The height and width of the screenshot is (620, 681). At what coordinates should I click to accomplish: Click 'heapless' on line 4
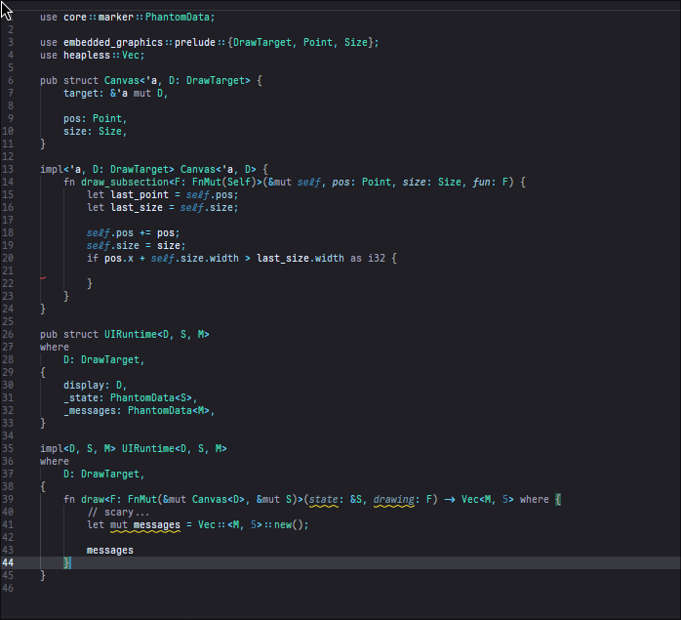87,56
